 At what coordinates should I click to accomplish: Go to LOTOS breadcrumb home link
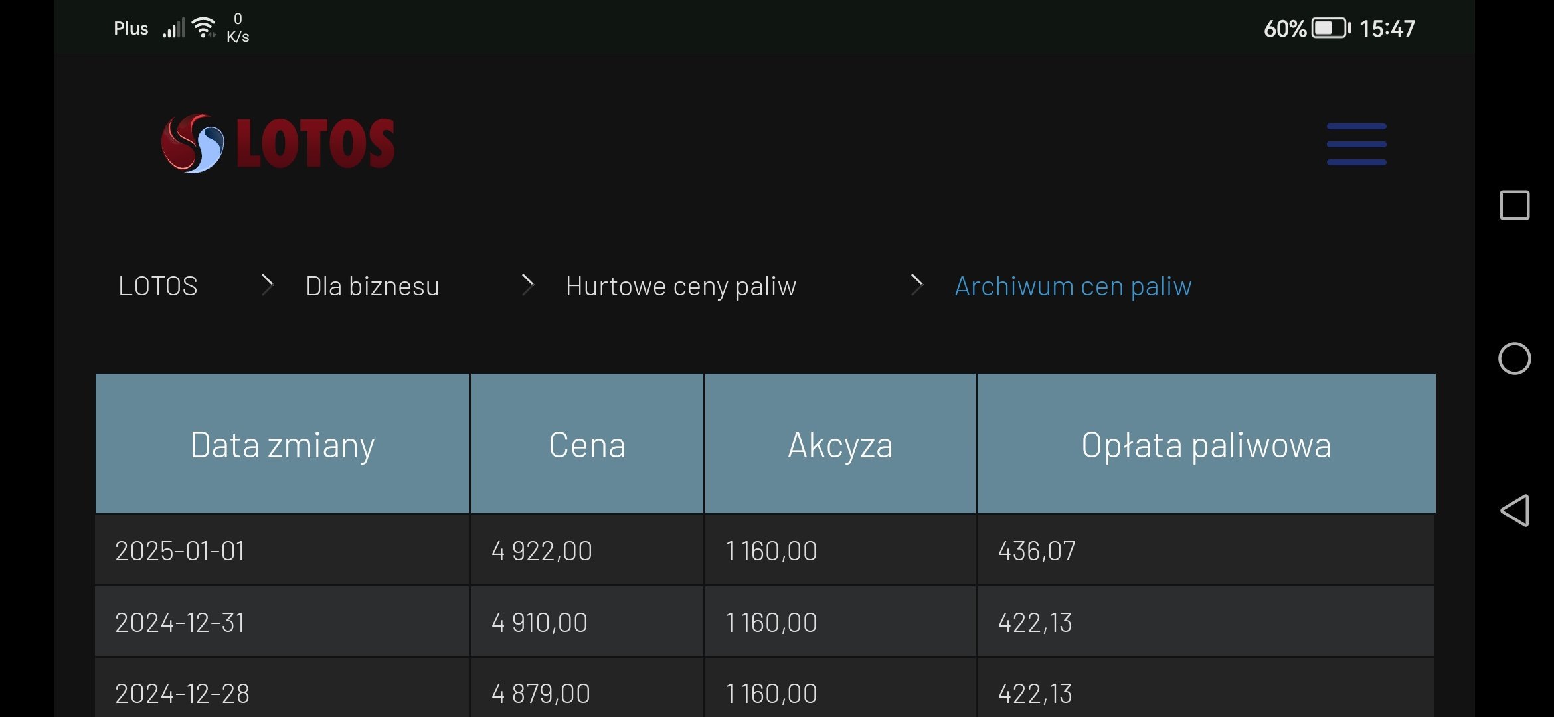pos(158,286)
